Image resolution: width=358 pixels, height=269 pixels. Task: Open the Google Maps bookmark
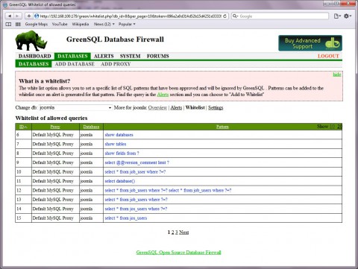coord(37,24)
